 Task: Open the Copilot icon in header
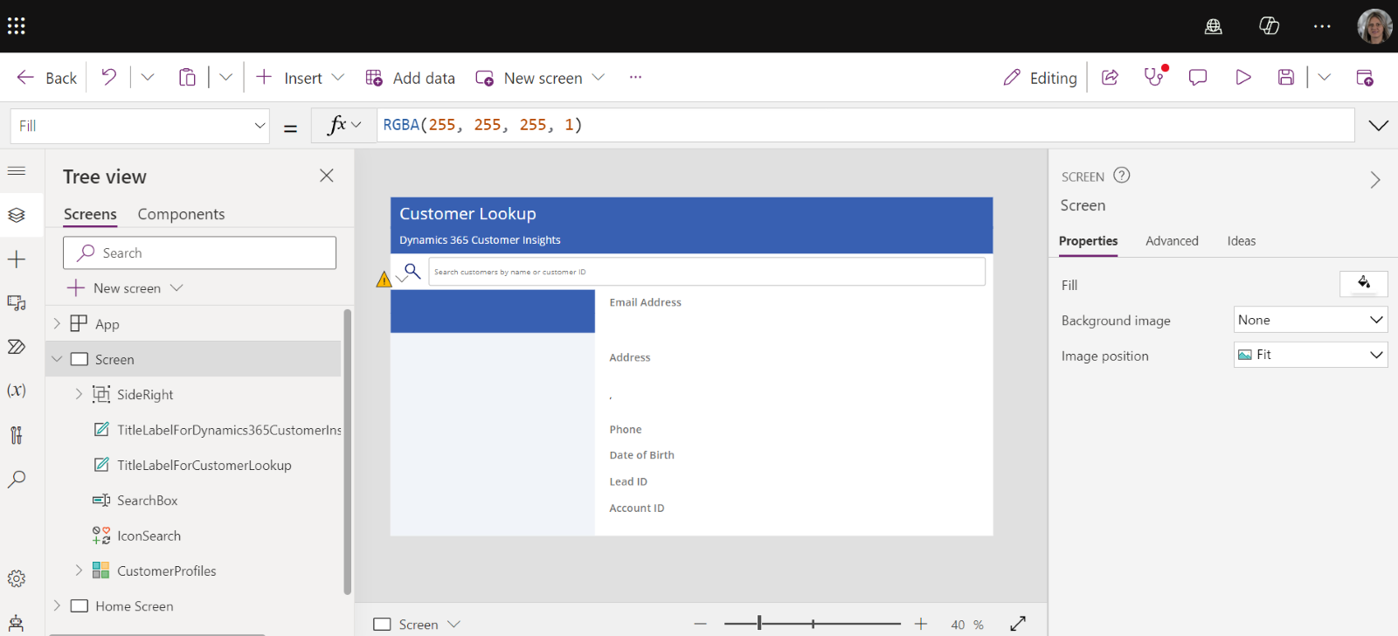[1269, 26]
